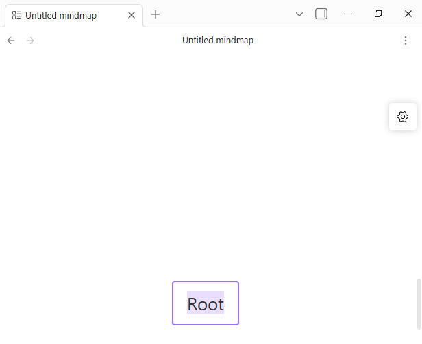
Task: Click empty tab bar space right of plus button
Action: pos(226,14)
